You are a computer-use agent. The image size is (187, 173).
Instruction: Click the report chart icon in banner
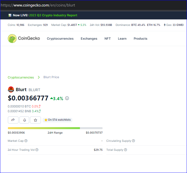(x=10, y=15)
